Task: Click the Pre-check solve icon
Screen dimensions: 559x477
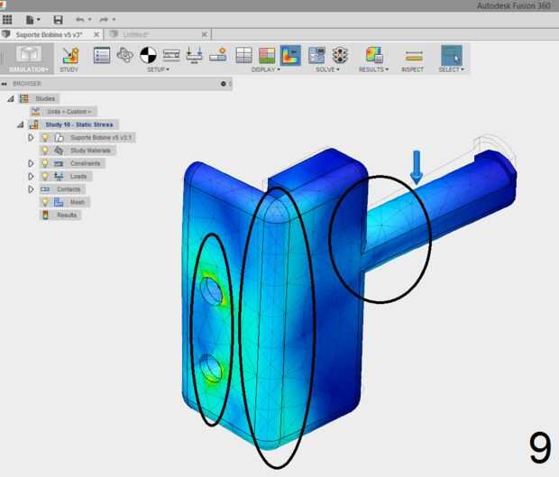Action: coord(316,55)
